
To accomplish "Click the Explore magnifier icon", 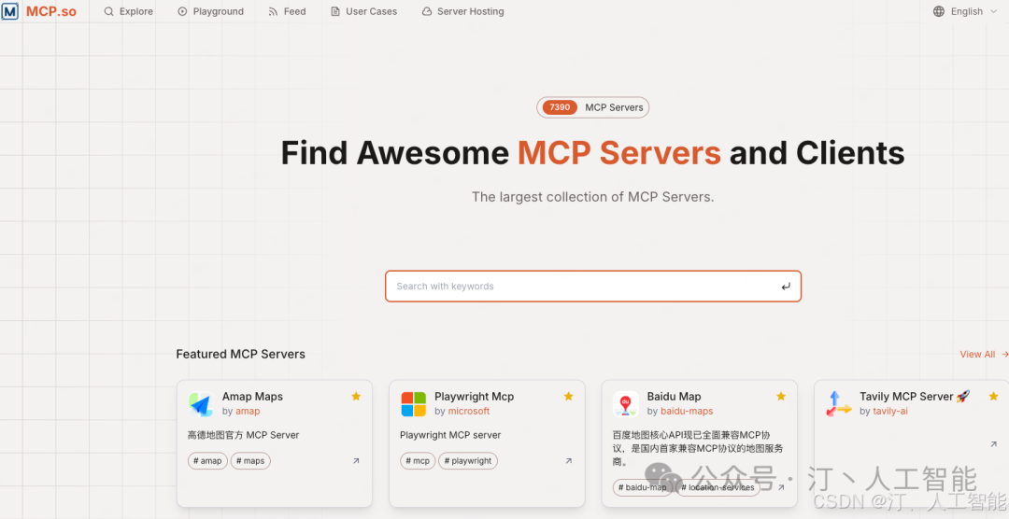I will pyautogui.click(x=108, y=11).
